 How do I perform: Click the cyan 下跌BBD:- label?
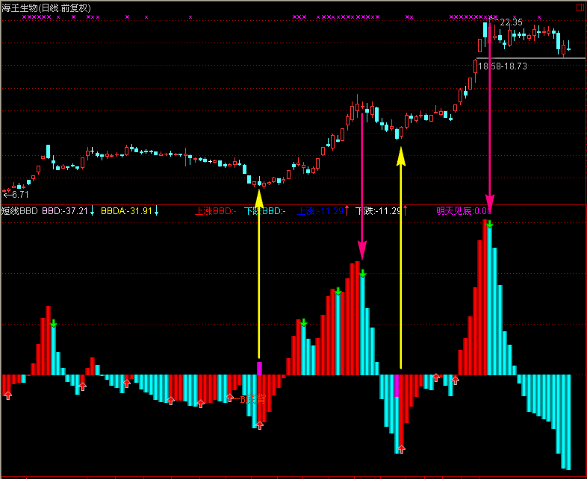pos(264,211)
